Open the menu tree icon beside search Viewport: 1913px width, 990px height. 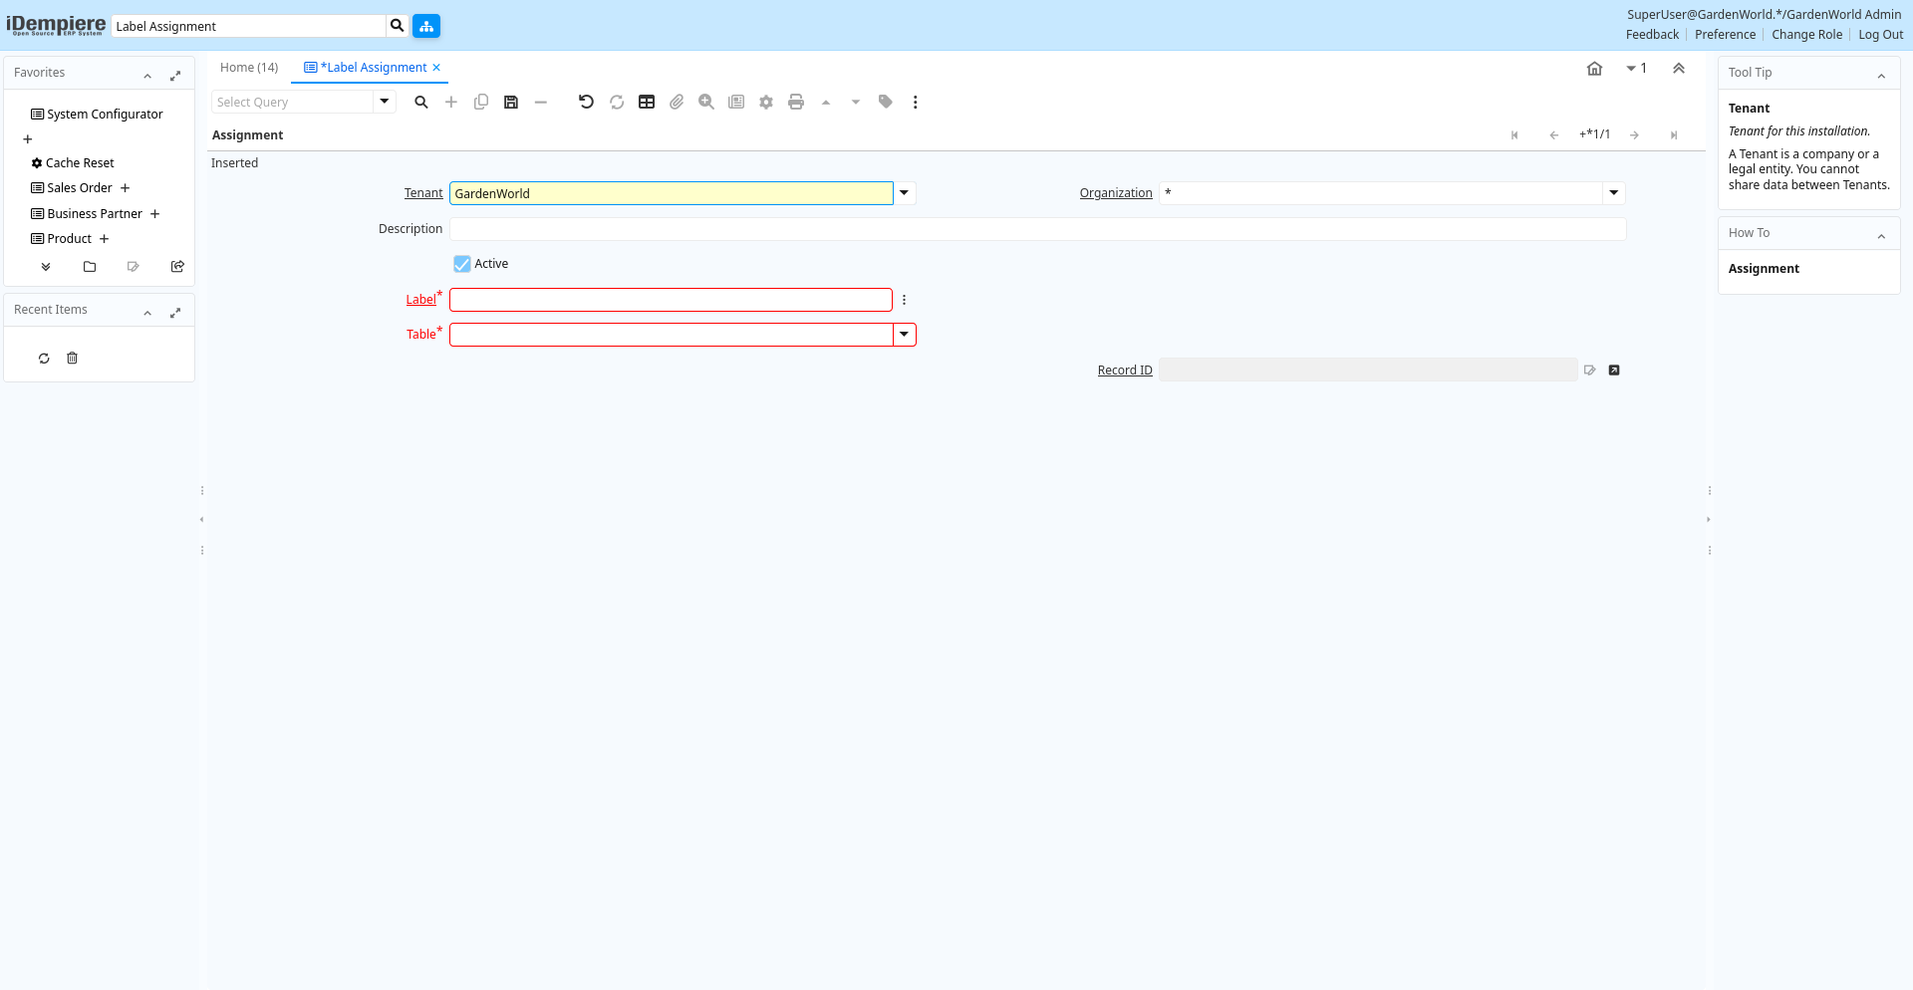tap(426, 26)
